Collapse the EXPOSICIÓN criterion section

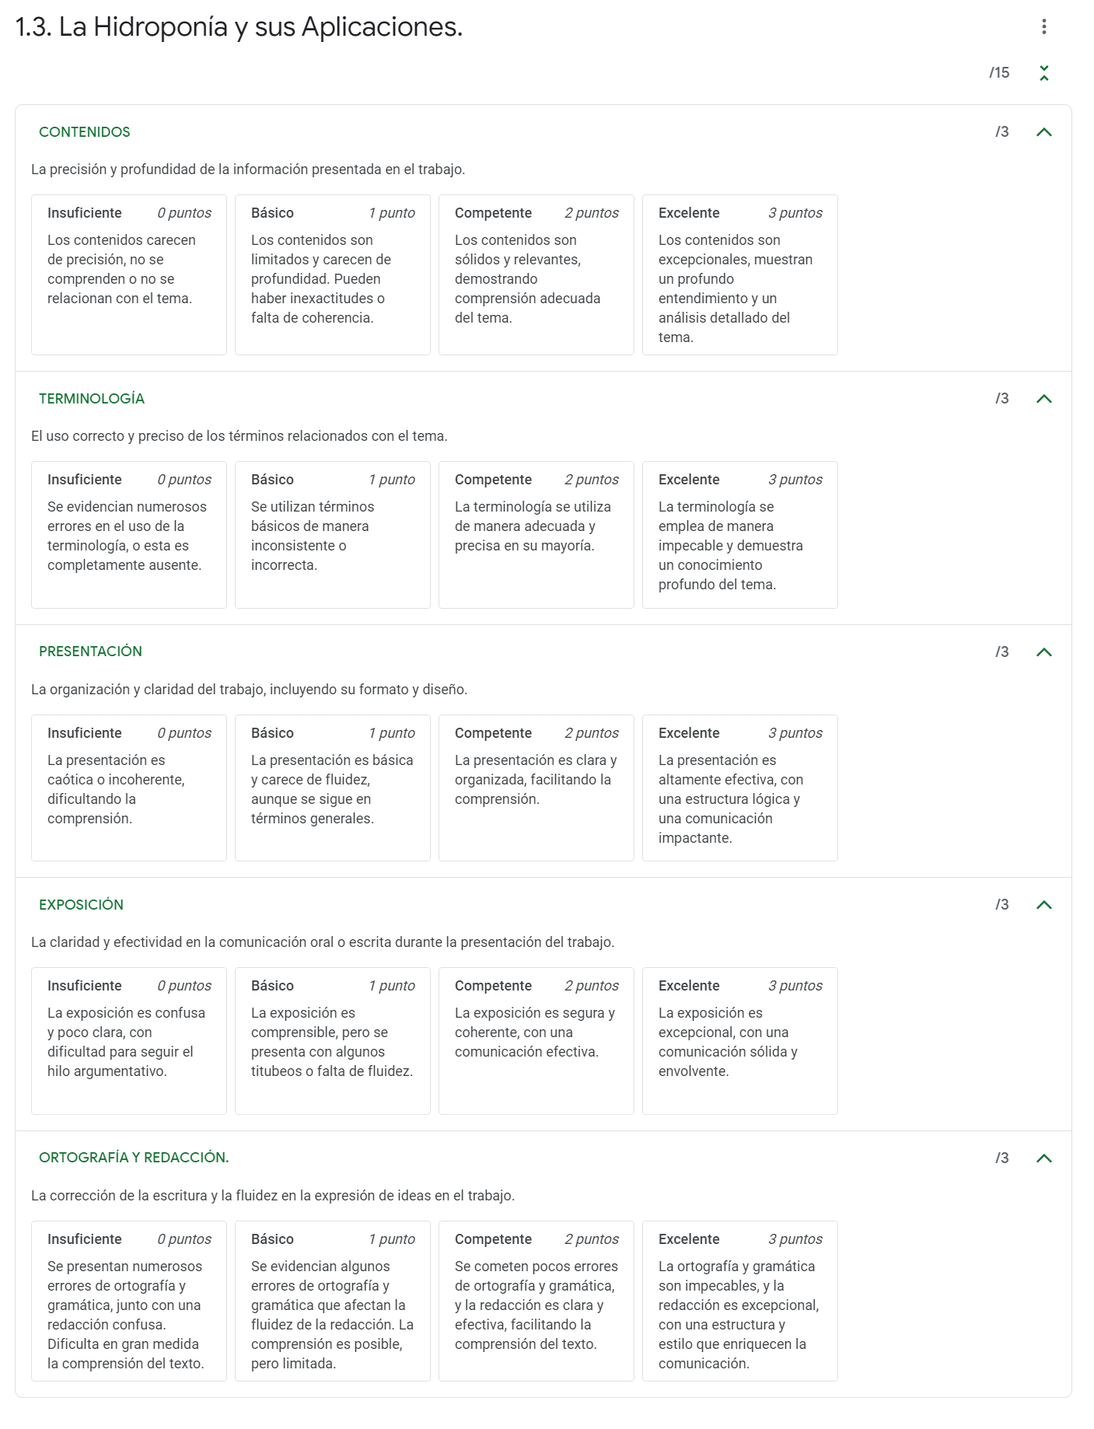coord(1044,904)
